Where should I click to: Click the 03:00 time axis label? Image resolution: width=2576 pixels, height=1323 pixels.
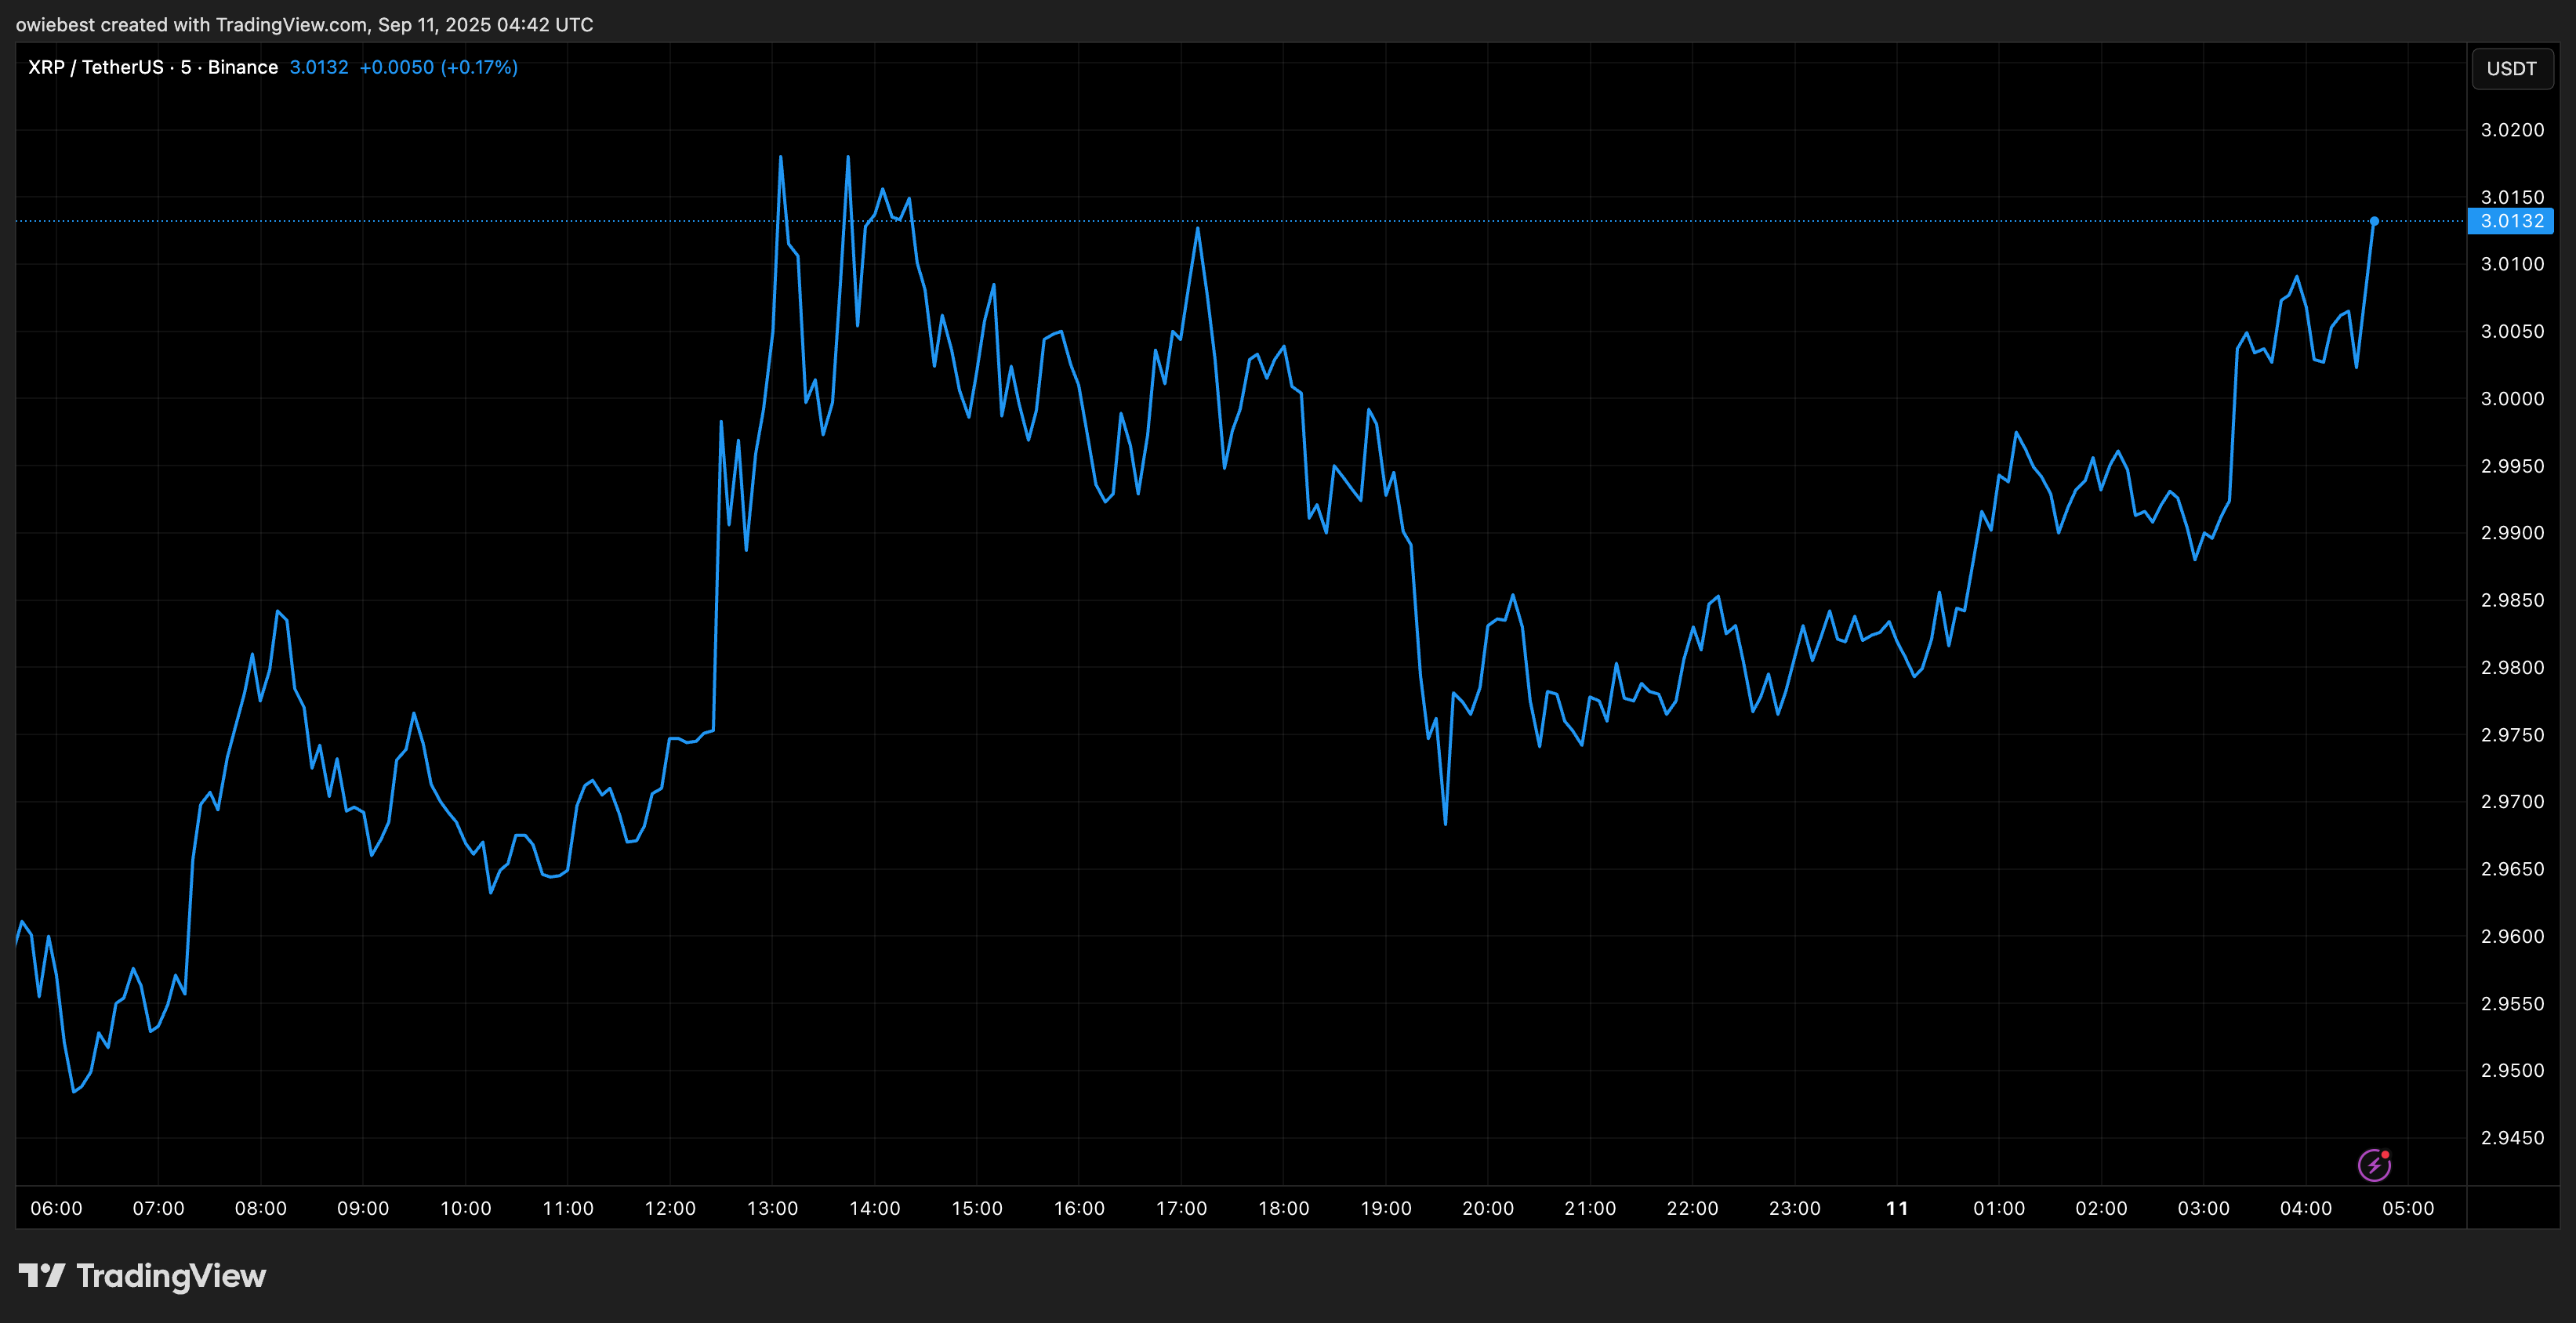(2204, 1208)
